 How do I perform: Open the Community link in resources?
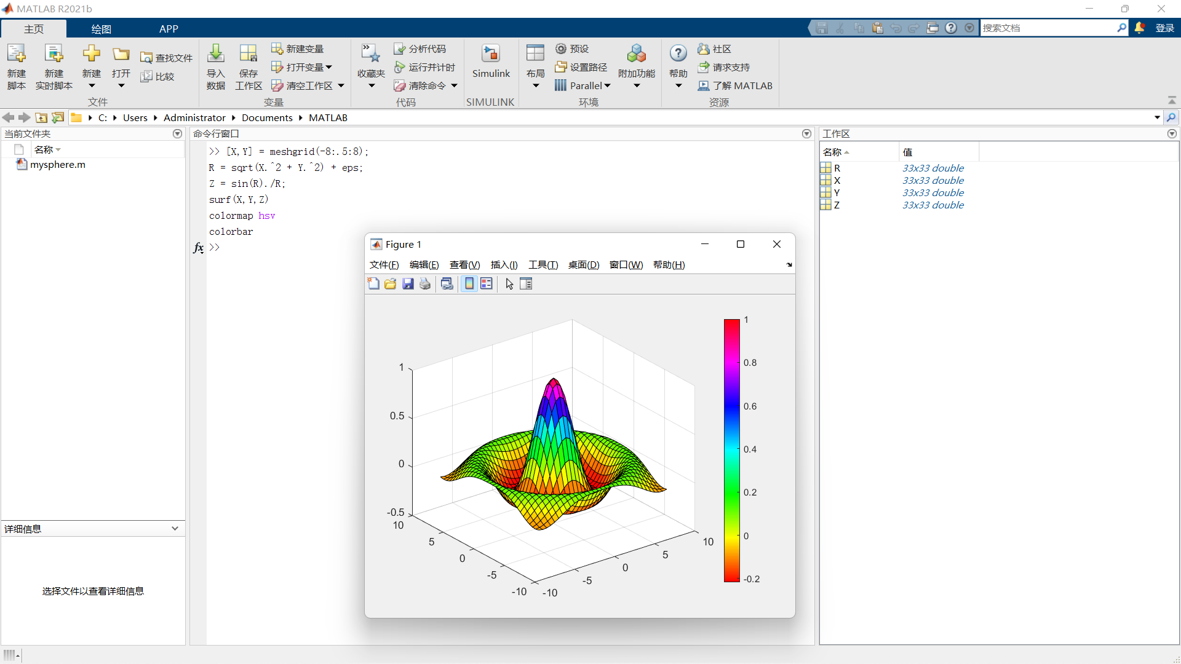[x=714, y=49]
